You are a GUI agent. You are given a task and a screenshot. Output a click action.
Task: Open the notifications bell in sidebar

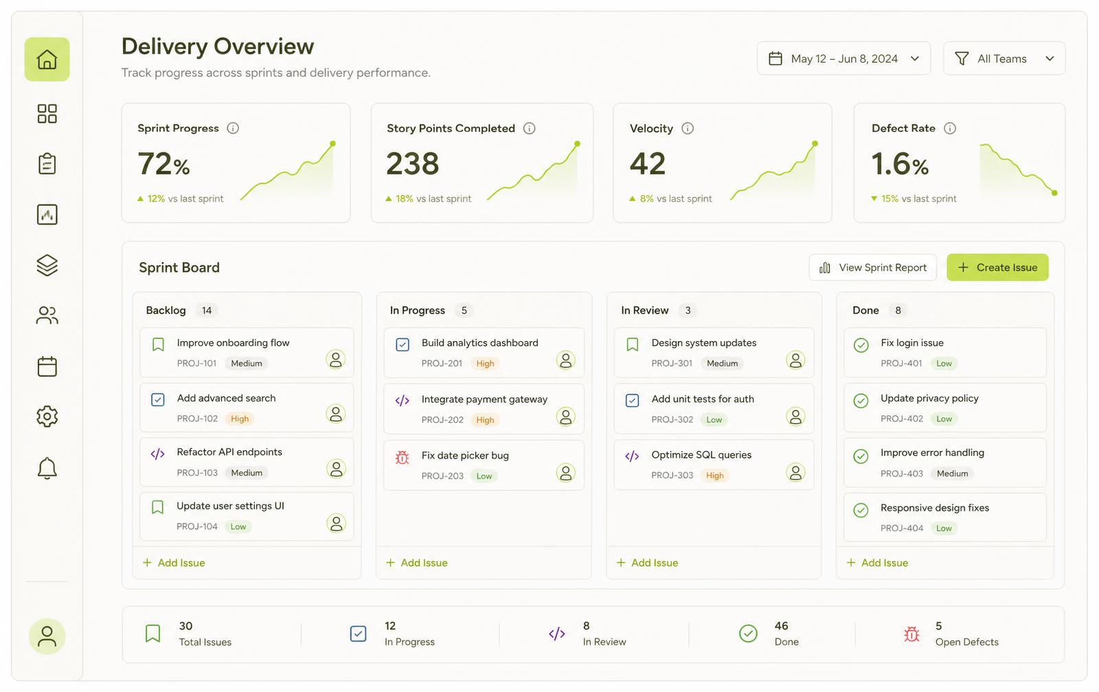47,468
